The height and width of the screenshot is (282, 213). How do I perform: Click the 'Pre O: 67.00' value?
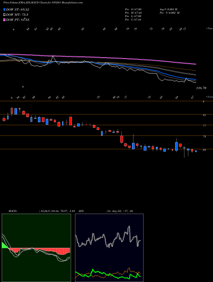point(133,9)
